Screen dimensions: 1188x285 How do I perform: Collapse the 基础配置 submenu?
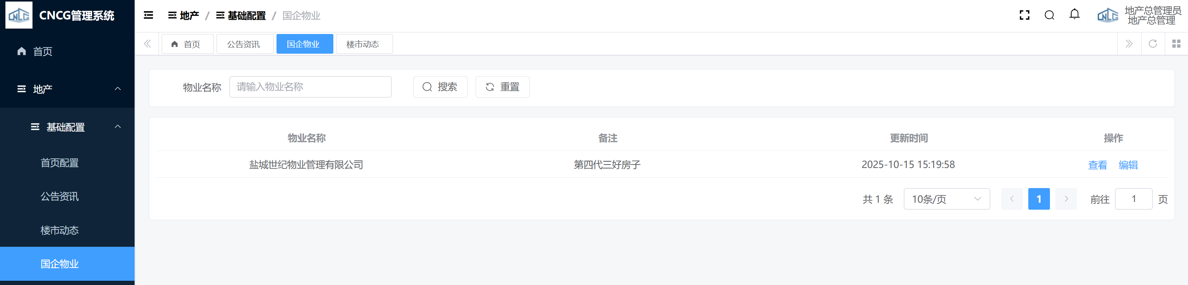[x=67, y=127]
